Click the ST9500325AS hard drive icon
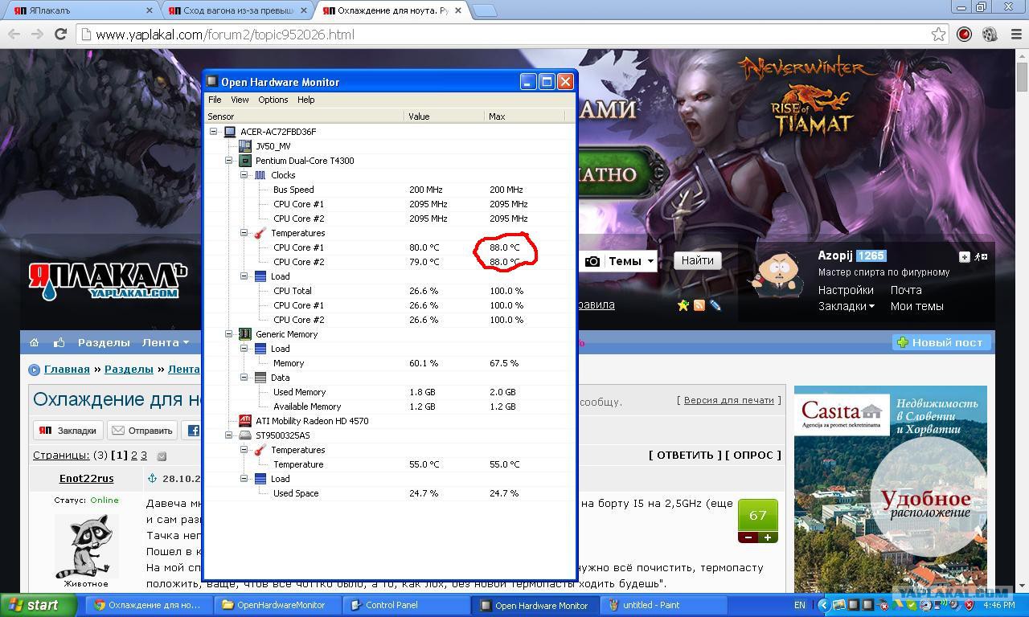This screenshot has width=1029, height=617. (245, 435)
